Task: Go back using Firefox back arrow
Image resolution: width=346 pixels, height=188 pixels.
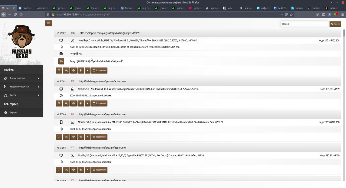Action: click(4, 15)
